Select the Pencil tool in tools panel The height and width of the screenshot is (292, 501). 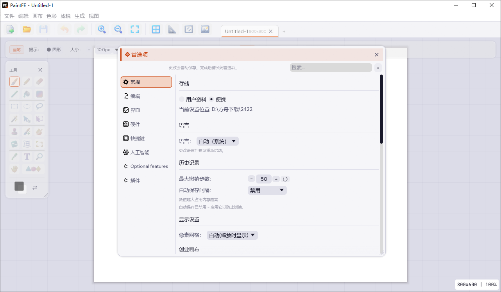pos(27,82)
